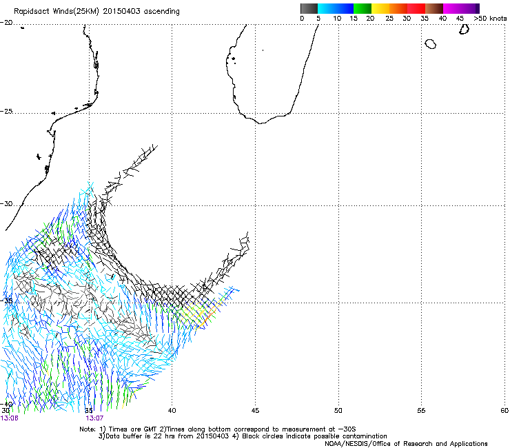Image resolution: width=510 pixels, height=448 pixels.
Task: Click the purple time label '13:07'
Action: coord(94,418)
